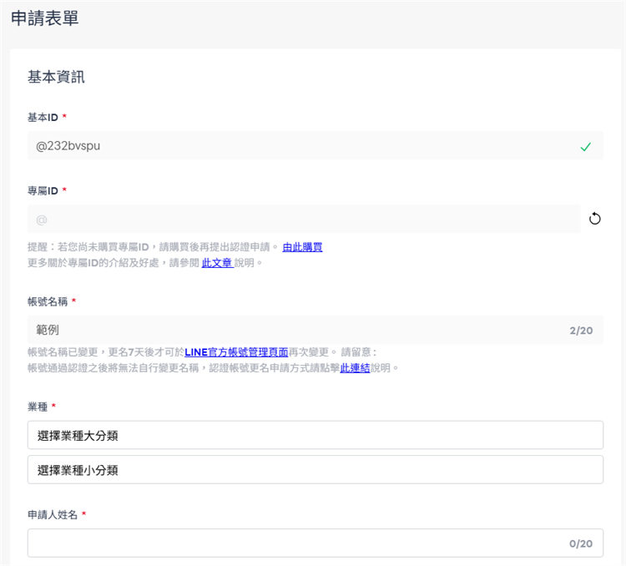626x566 pixels.
Task: Open the LINE官方帳號管理頁面 link
Action: click(236, 352)
